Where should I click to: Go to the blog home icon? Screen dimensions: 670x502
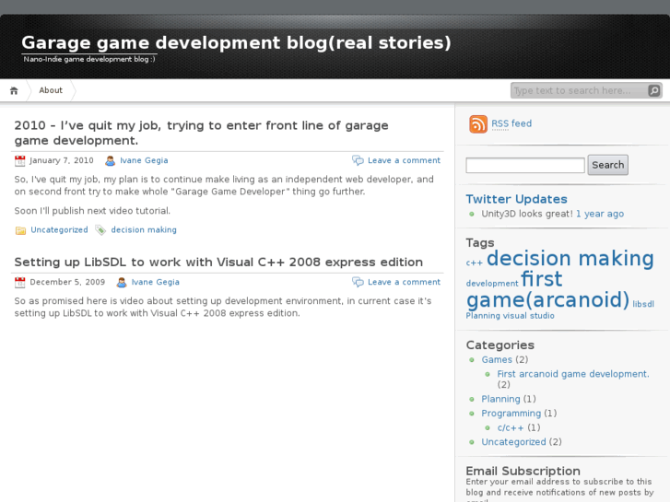[14, 90]
